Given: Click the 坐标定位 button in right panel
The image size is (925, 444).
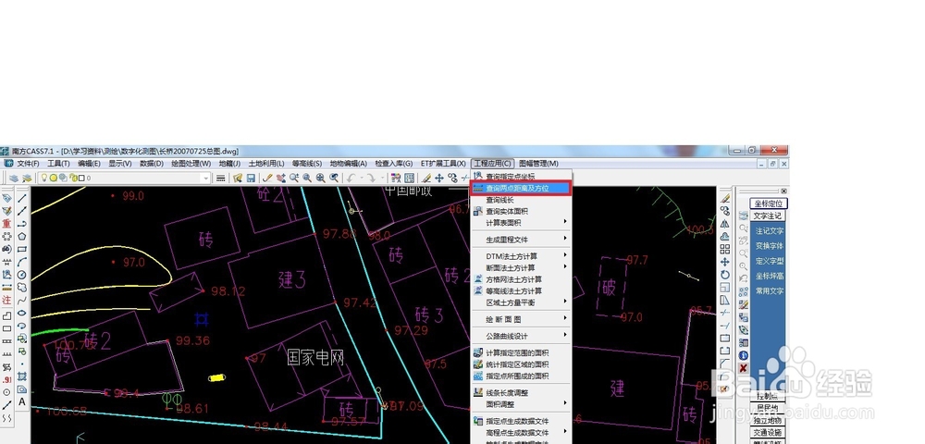Looking at the screenshot, I should tap(768, 203).
